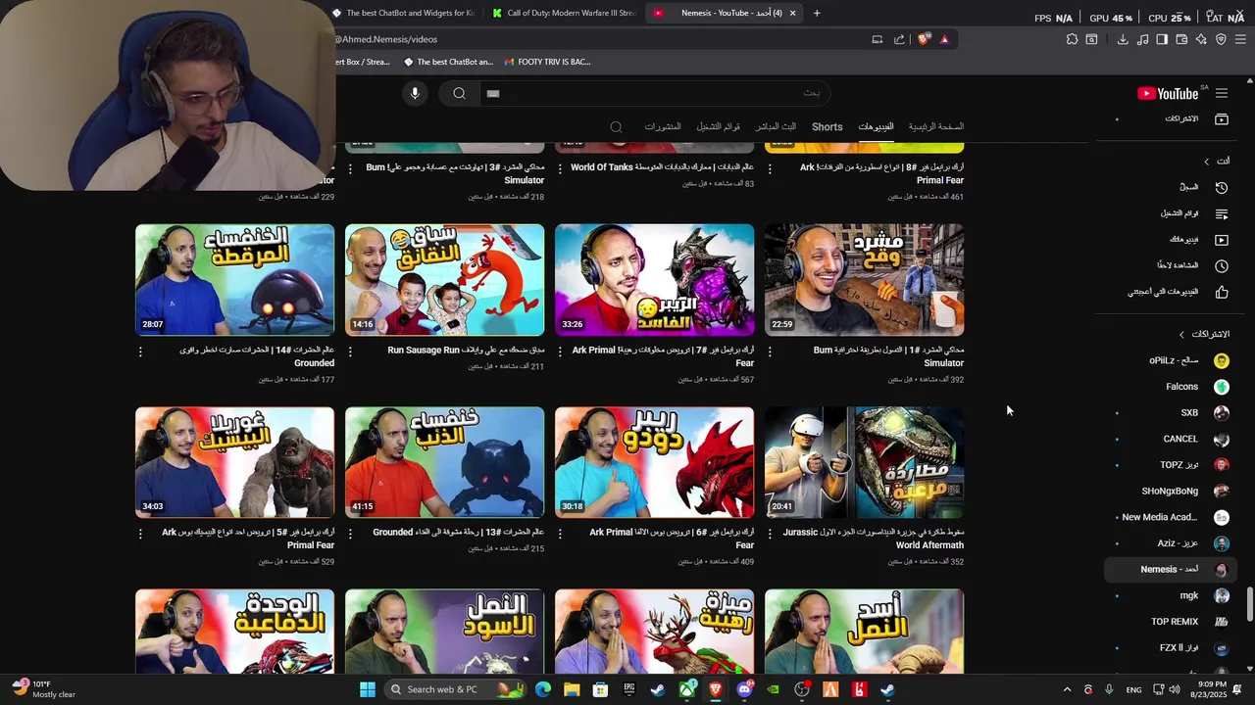This screenshot has width=1255, height=705.
Task: Open the YouTube hamburger guide menu
Action: 1222,93
